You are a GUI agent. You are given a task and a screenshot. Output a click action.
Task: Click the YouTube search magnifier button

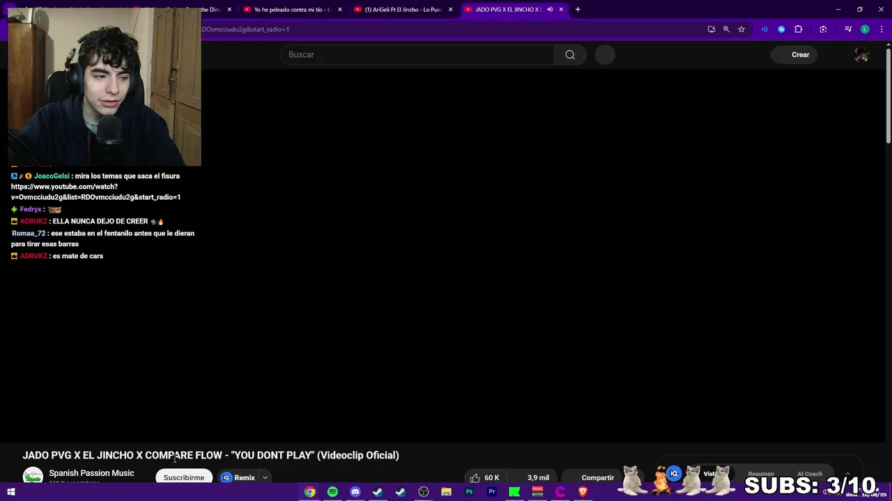(x=570, y=55)
